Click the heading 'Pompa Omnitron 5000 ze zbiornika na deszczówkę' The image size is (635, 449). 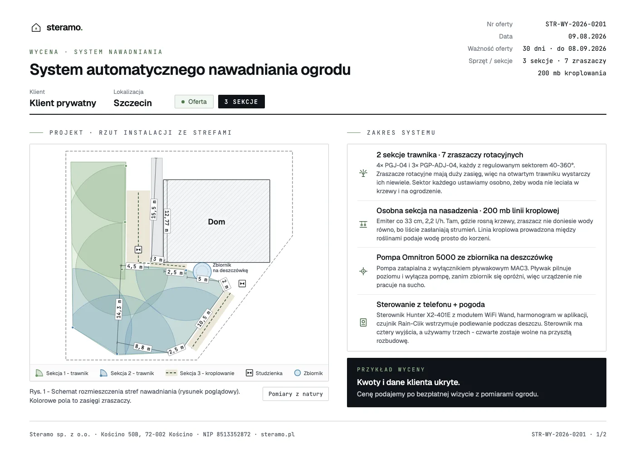464,257
